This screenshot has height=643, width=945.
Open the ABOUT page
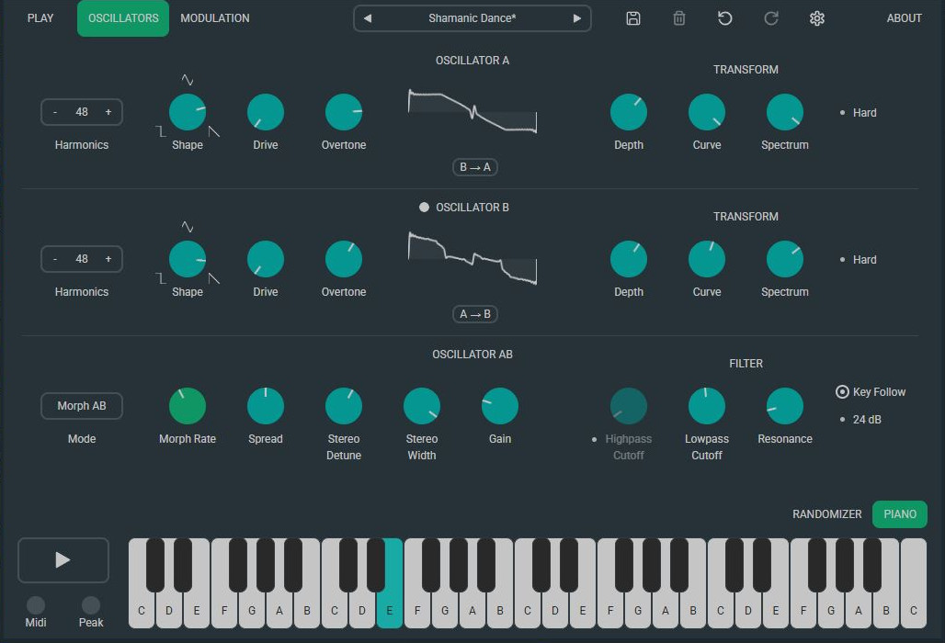click(x=904, y=18)
